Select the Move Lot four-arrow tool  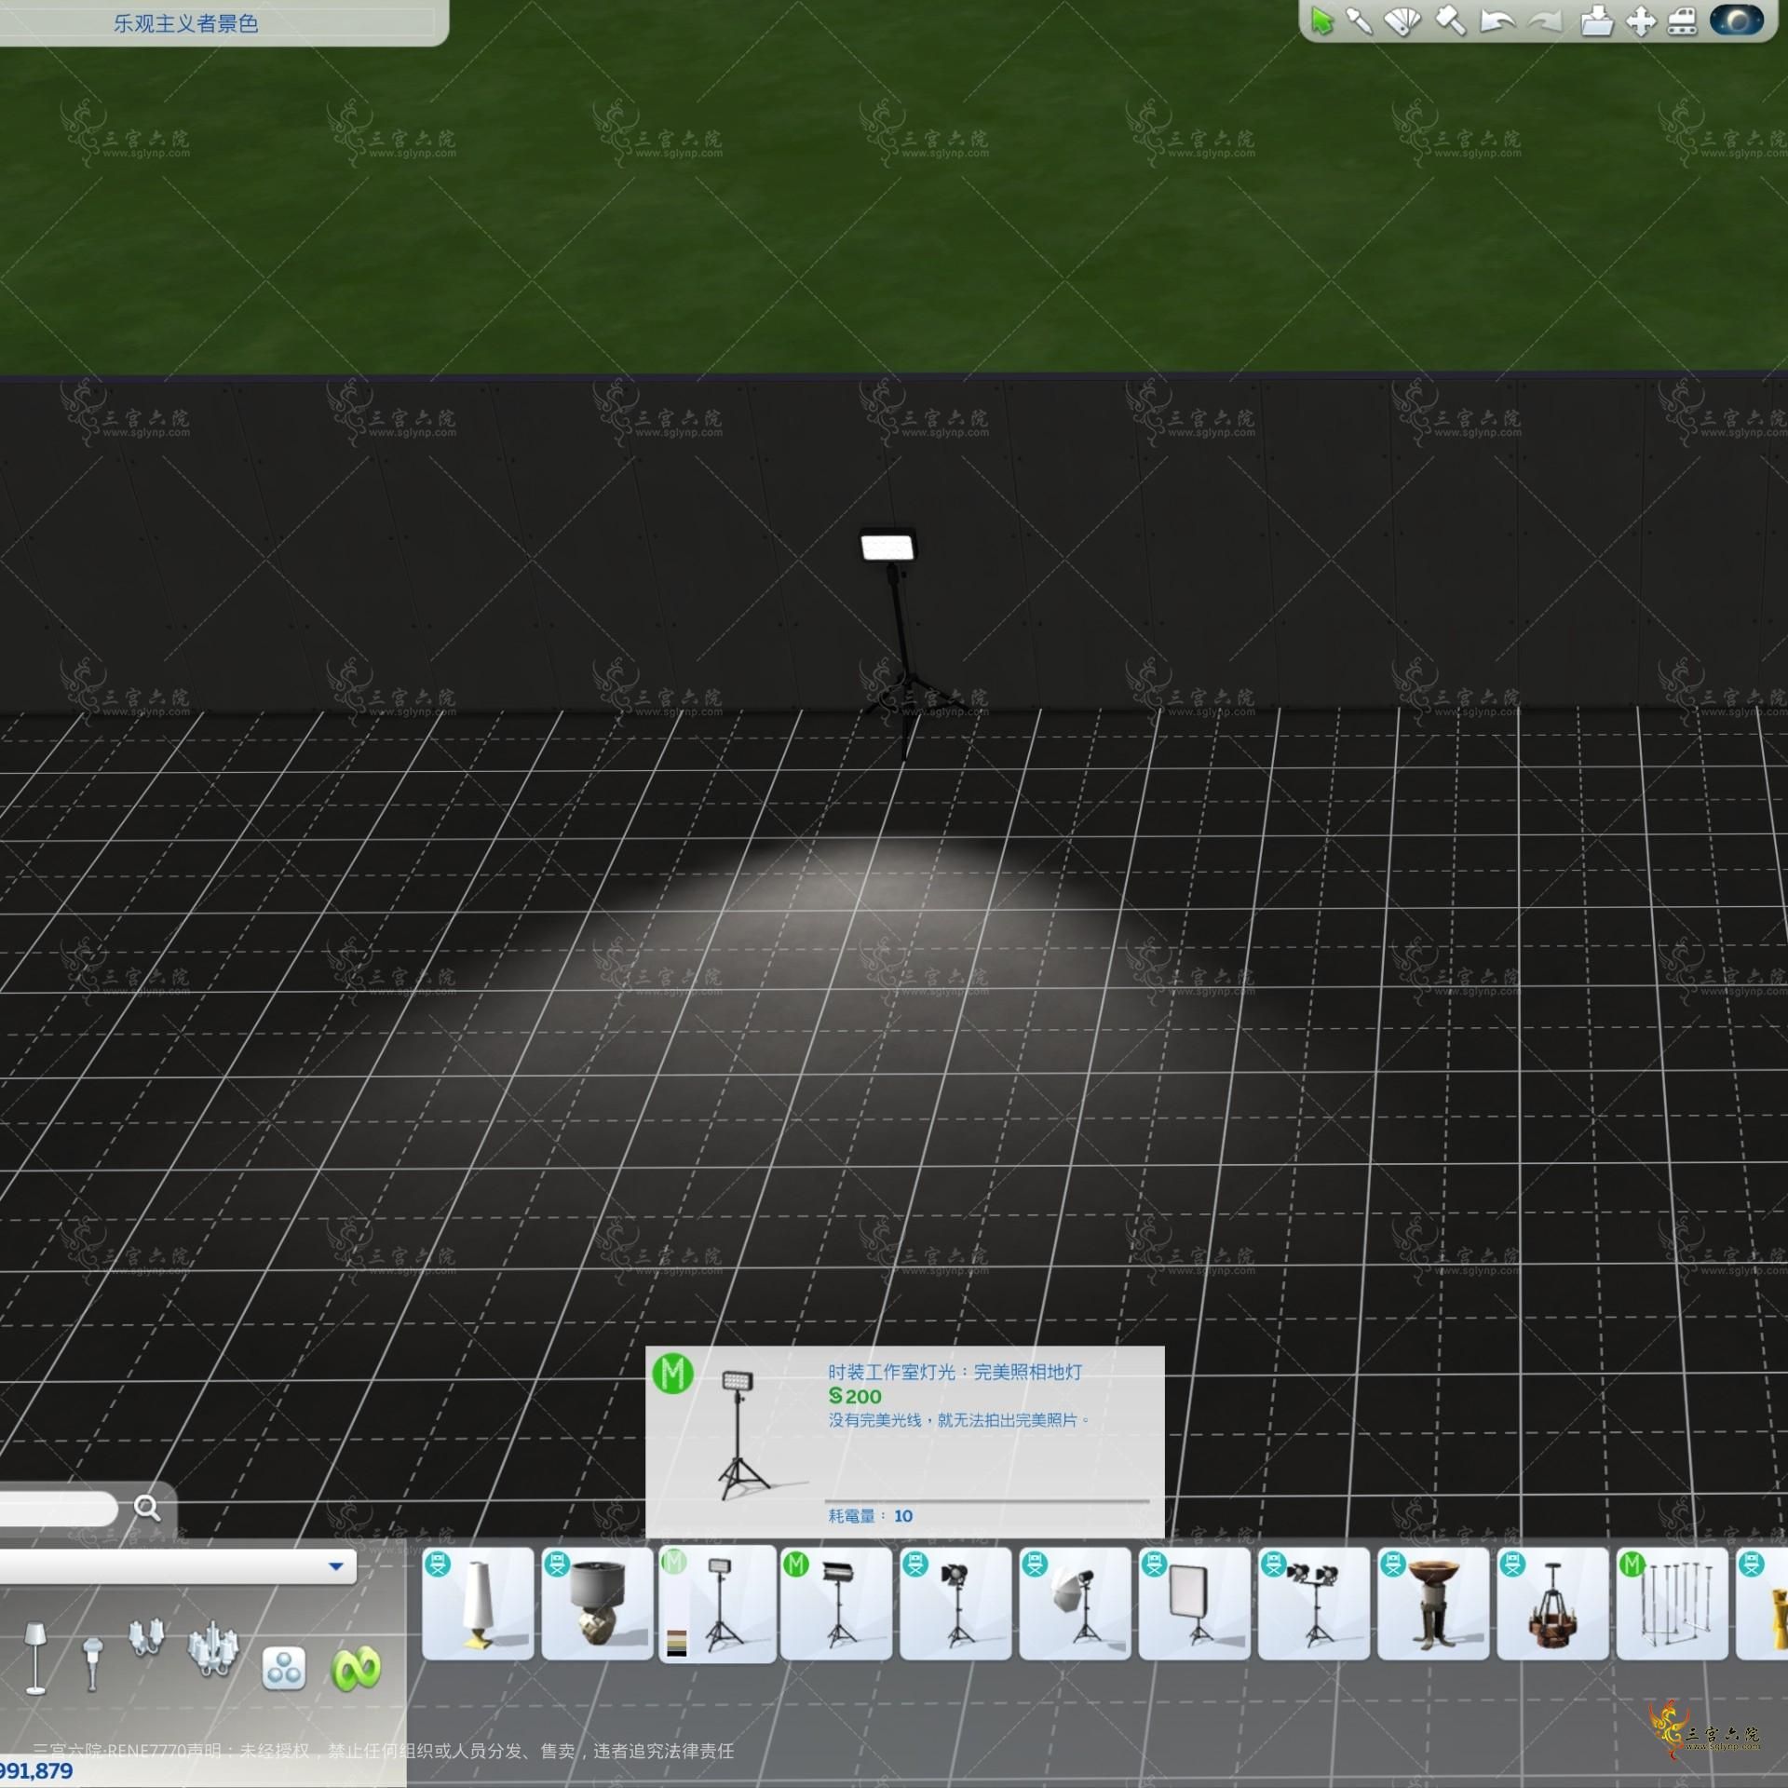pos(1640,20)
